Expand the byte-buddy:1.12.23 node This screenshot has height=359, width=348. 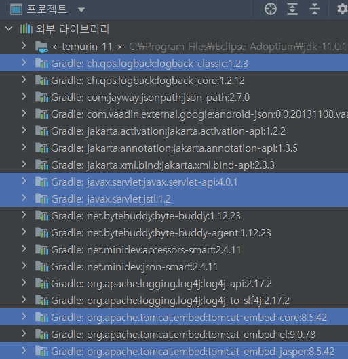coord(24,215)
